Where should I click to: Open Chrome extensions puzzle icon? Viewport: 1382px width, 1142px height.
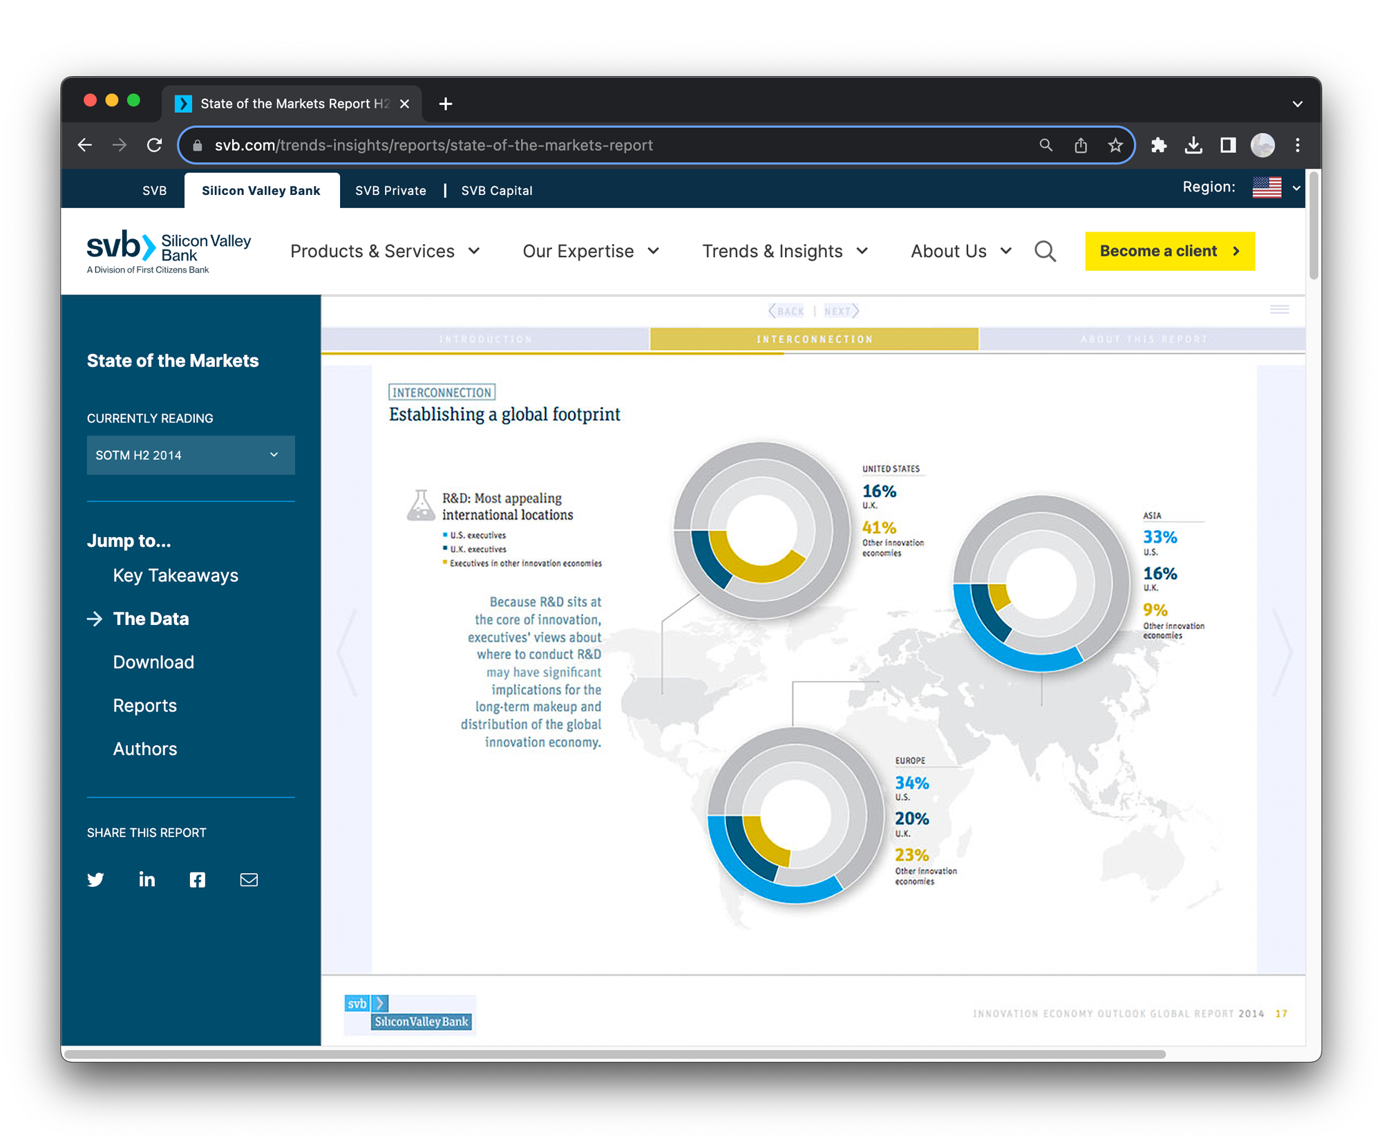[1159, 145]
